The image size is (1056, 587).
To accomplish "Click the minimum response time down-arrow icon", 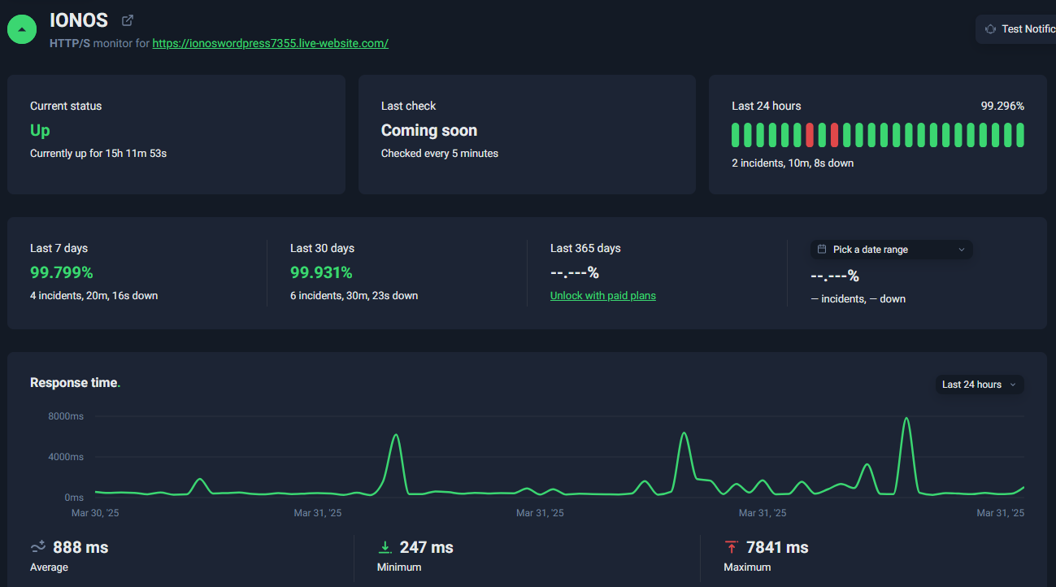I will pos(385,547).
